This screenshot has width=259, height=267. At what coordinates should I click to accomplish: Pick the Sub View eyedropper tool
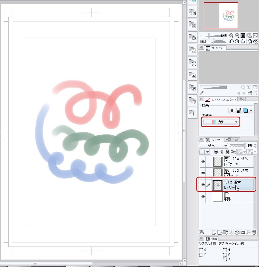(202, 93)
